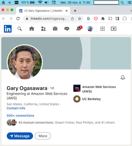
Task: Click the browser forward arrow
Action: (x=11, y=19)
